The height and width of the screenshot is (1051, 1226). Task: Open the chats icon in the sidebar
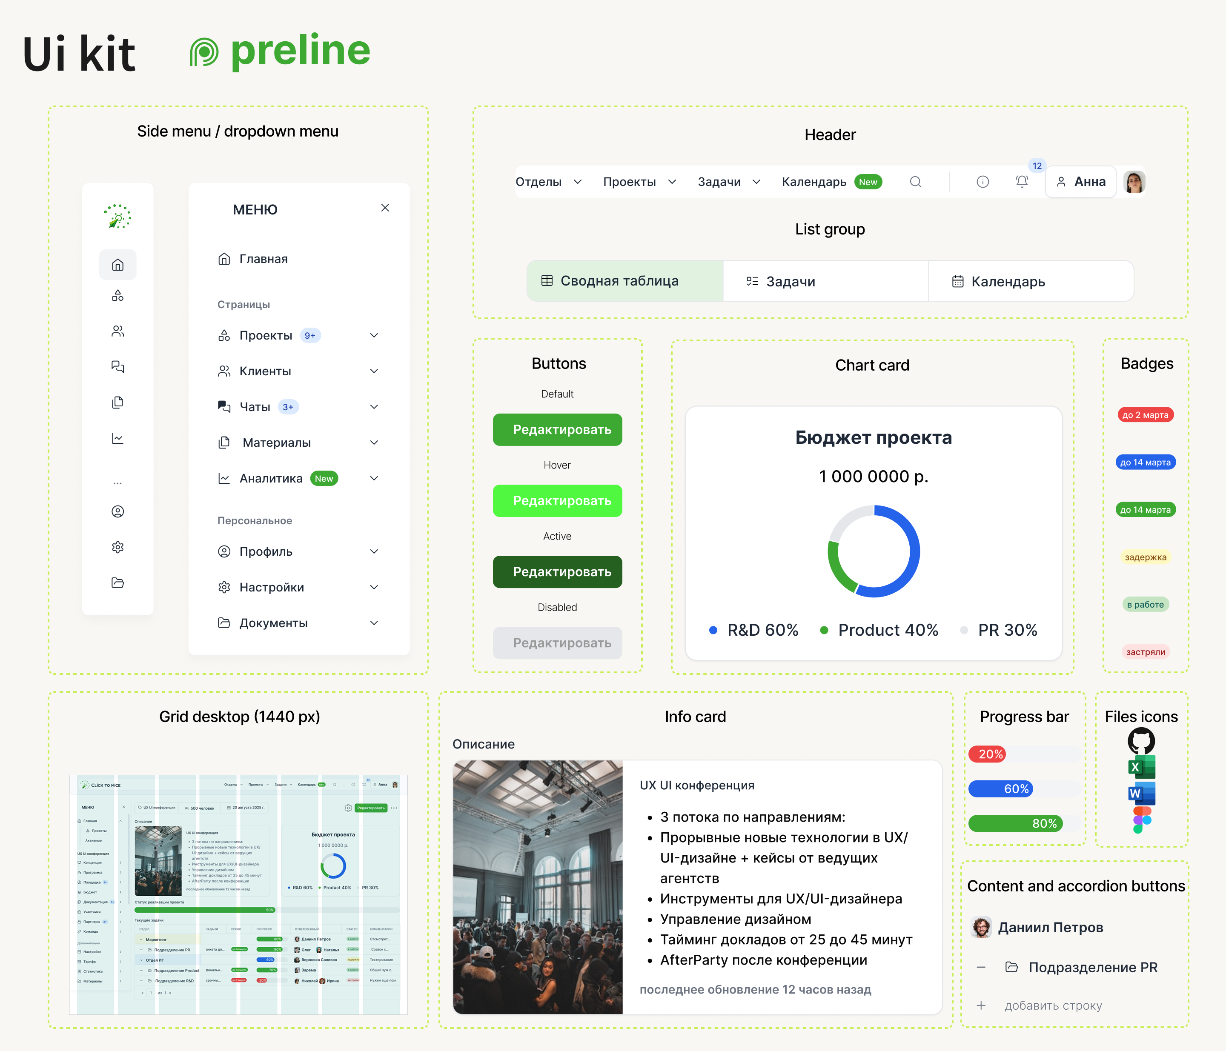(117, 367)
